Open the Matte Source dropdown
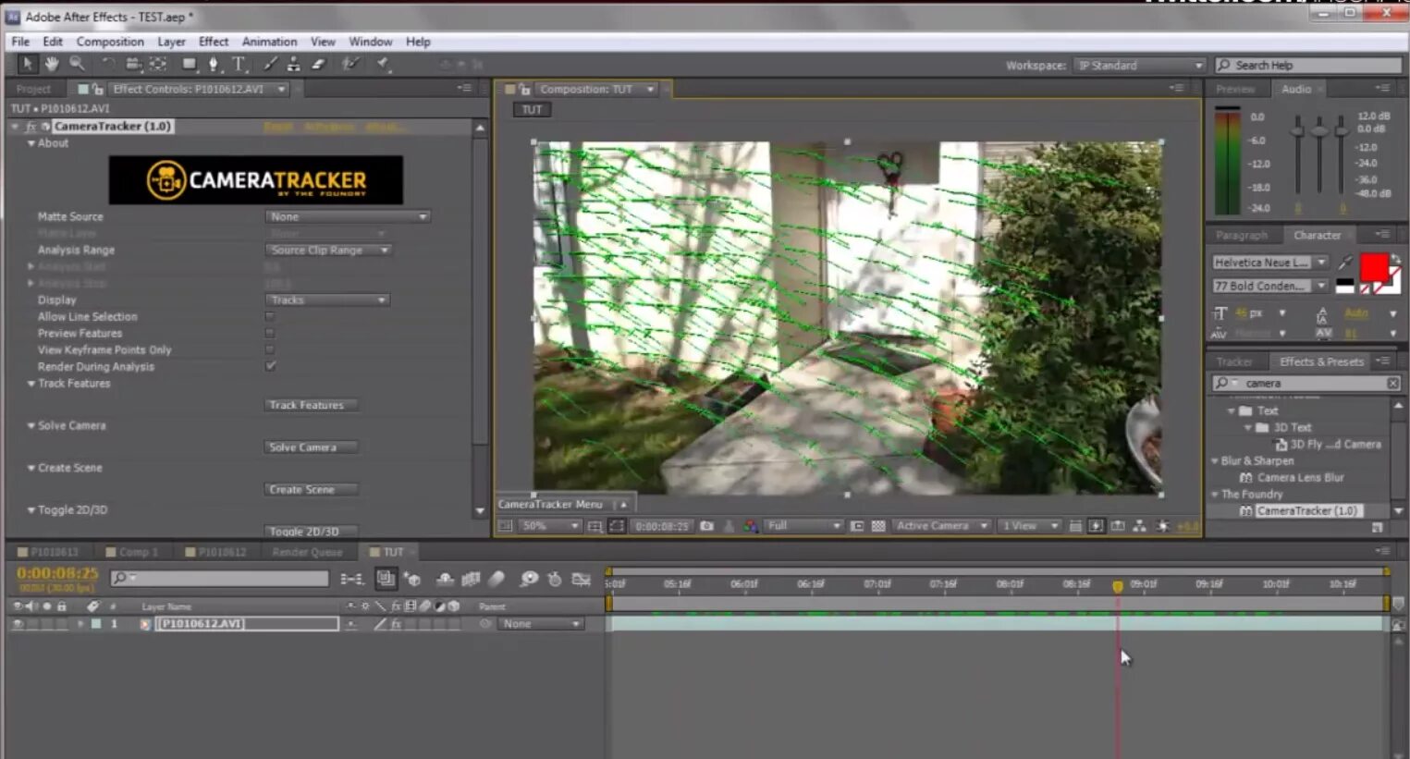1410x759 pixels. pyautogui.click(x=348, y=216)
